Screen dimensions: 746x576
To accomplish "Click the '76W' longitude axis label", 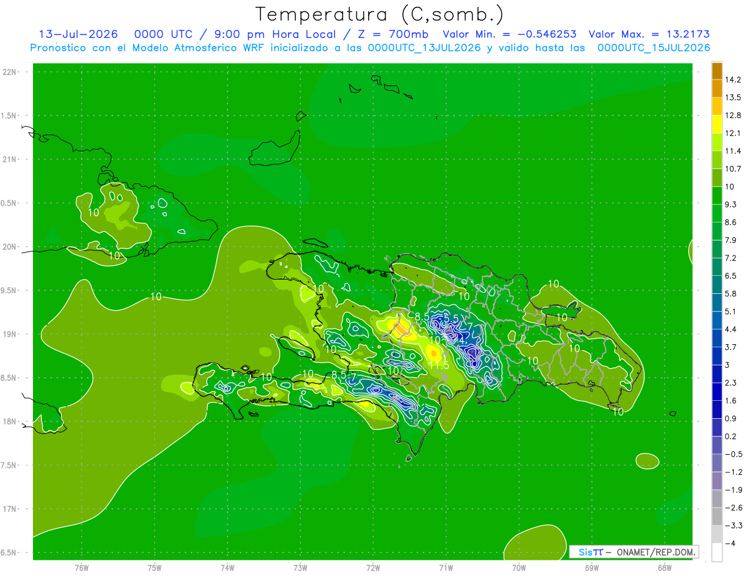I will click(x=81, y=568).
